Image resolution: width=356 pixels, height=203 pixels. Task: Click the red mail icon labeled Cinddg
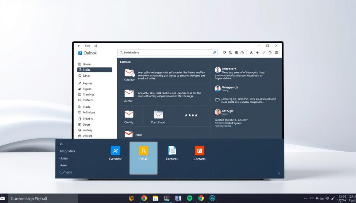tap(129, 114)
